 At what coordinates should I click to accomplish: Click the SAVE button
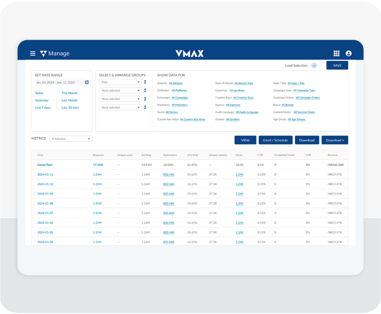337,65
